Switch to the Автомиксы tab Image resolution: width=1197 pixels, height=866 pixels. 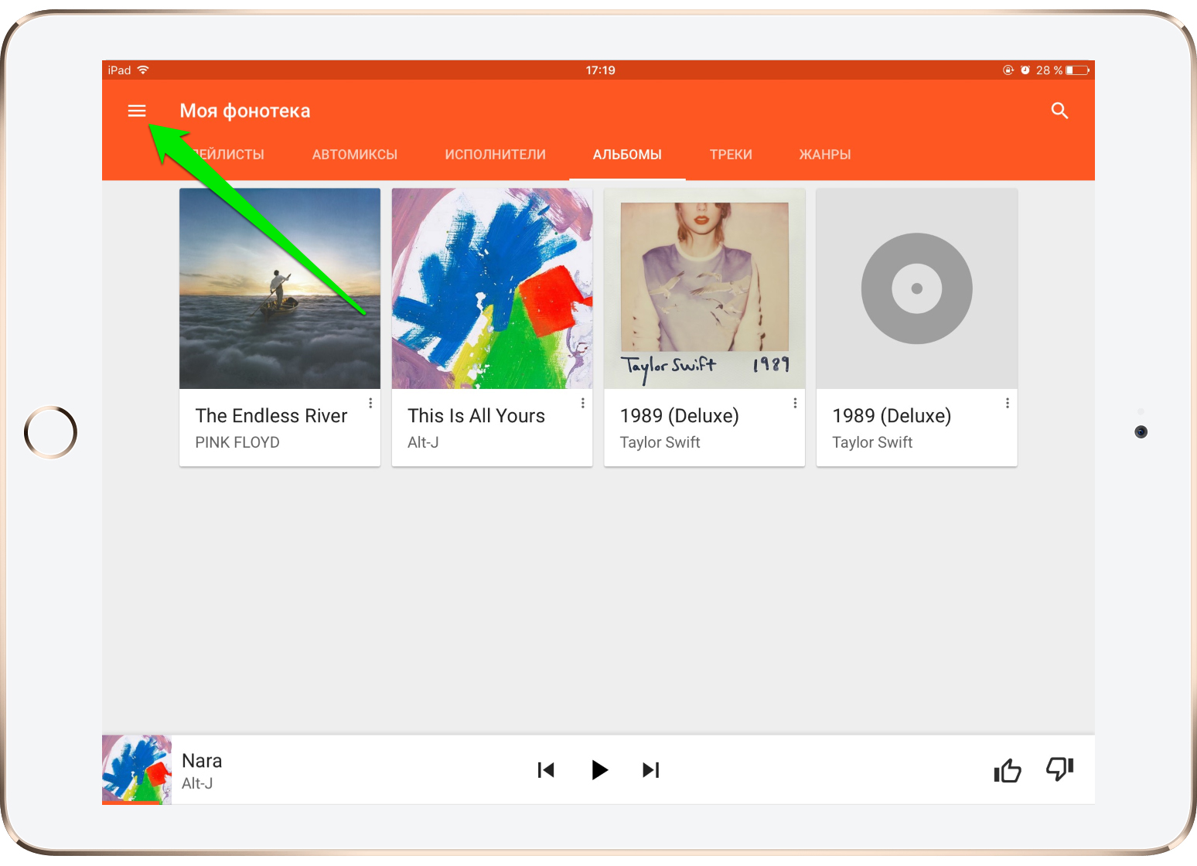[x=355, y=155]
